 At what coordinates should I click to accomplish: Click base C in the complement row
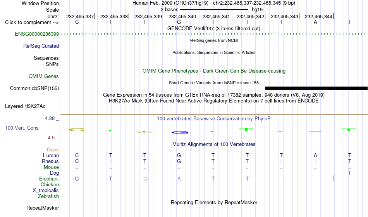[77, 22]
